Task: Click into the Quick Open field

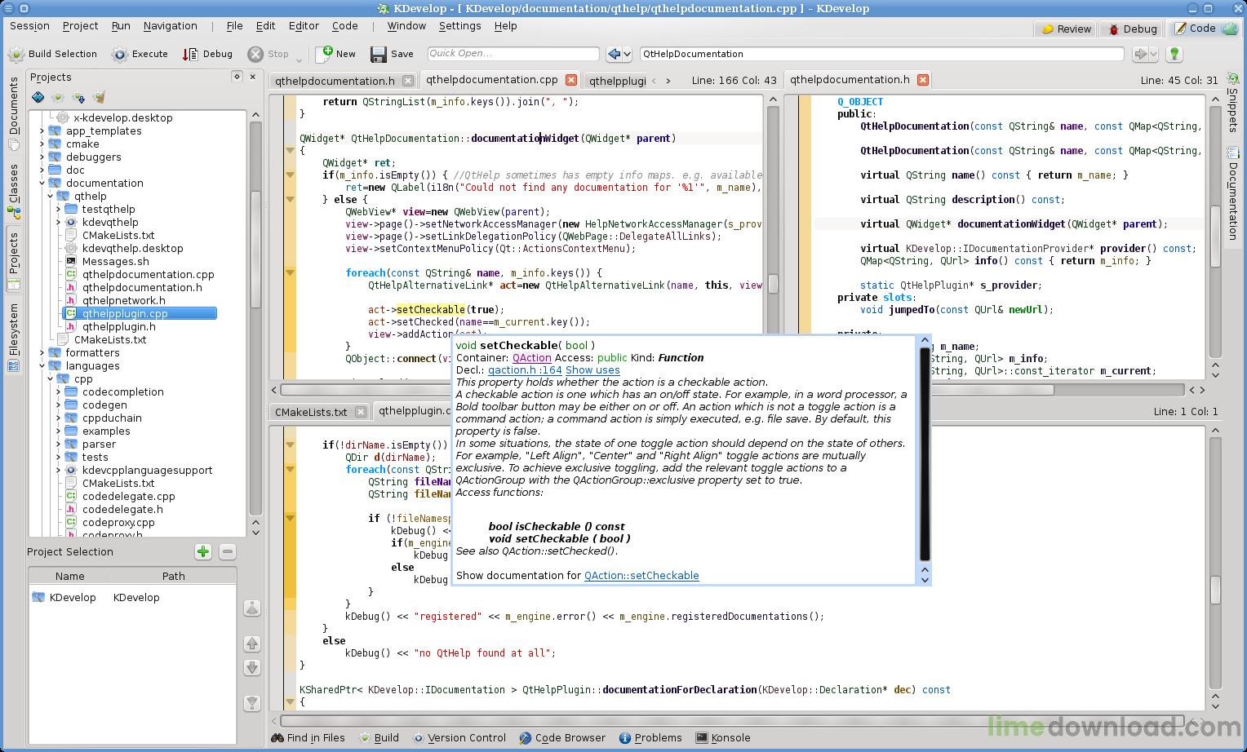Action: [513, 54]
